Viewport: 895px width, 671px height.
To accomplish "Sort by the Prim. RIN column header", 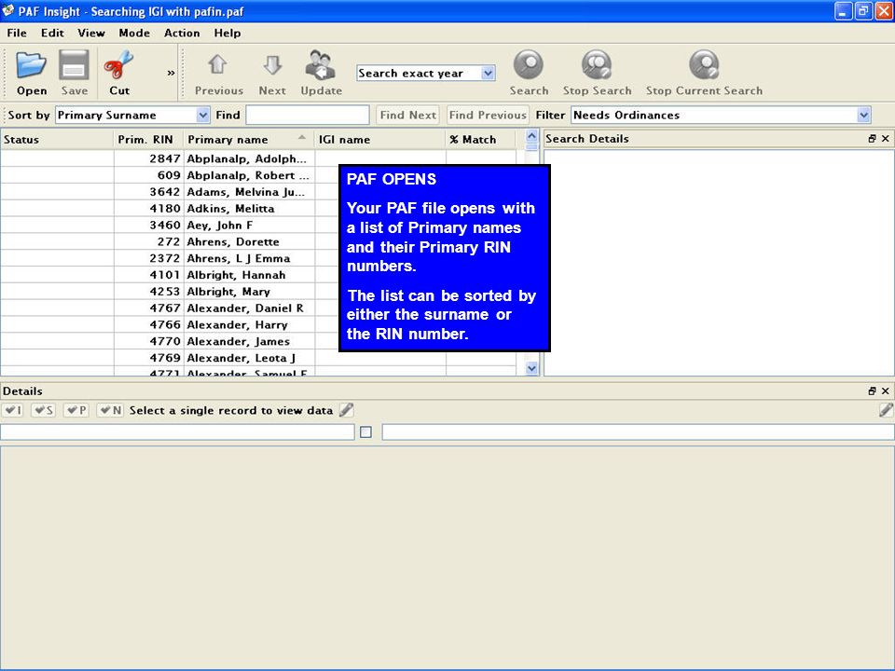I will [148, 140].
